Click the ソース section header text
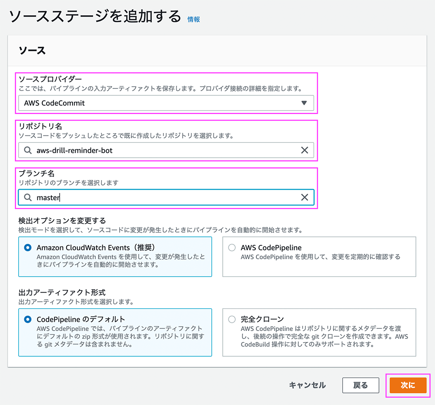Screen dimensions: 435x405 [x=32, y=51]
